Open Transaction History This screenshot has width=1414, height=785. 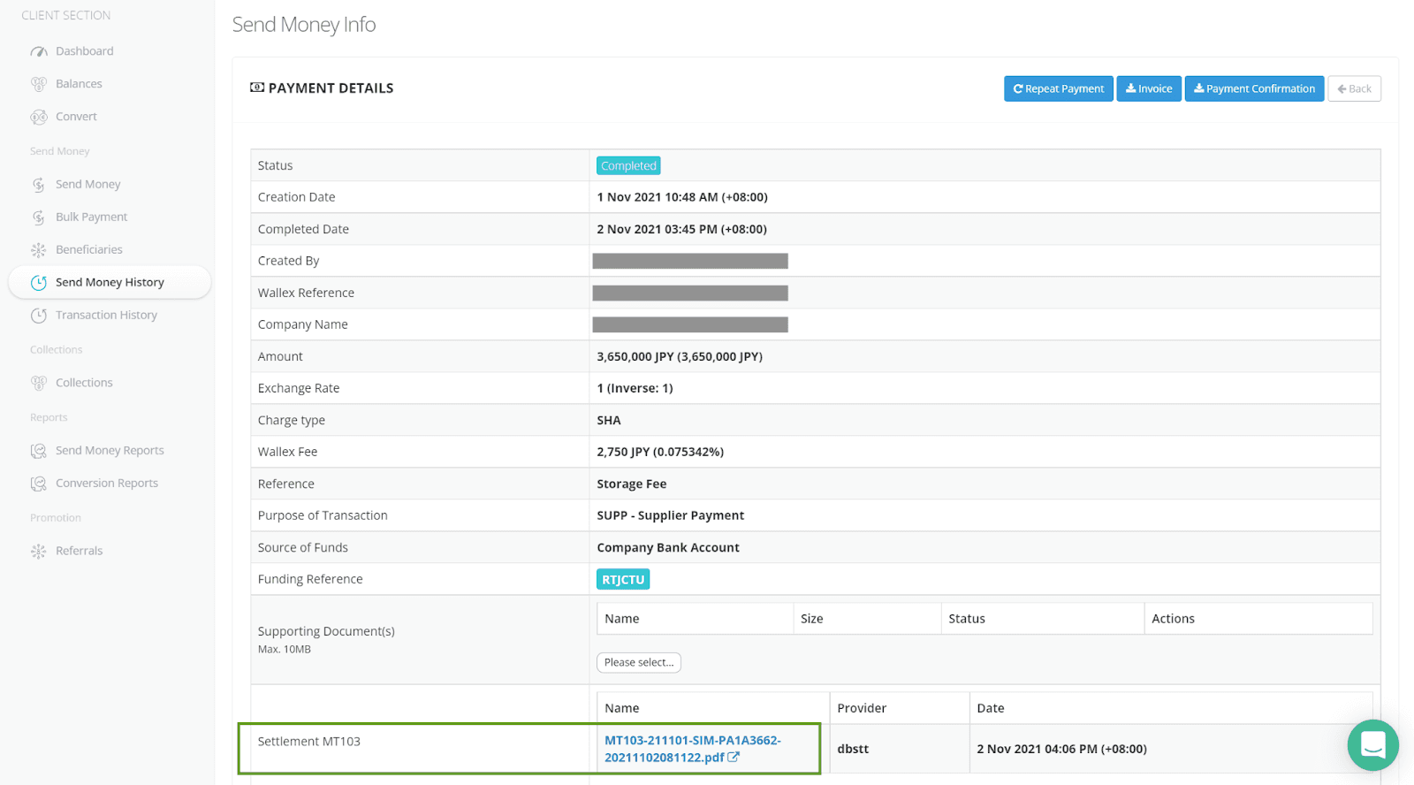(106, 316)
